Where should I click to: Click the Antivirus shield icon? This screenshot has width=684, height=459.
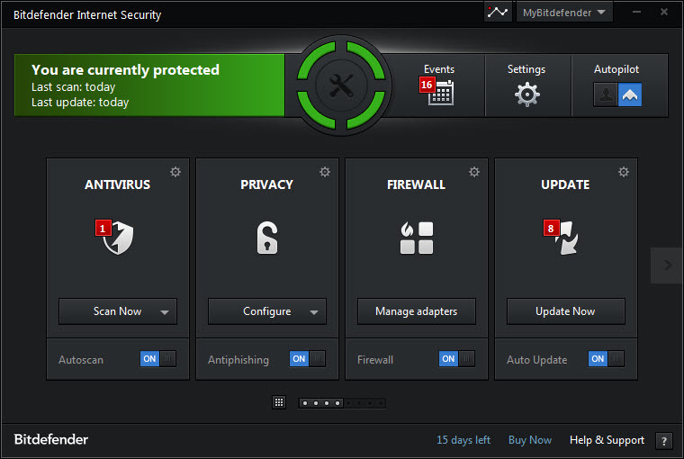[119, 238]
